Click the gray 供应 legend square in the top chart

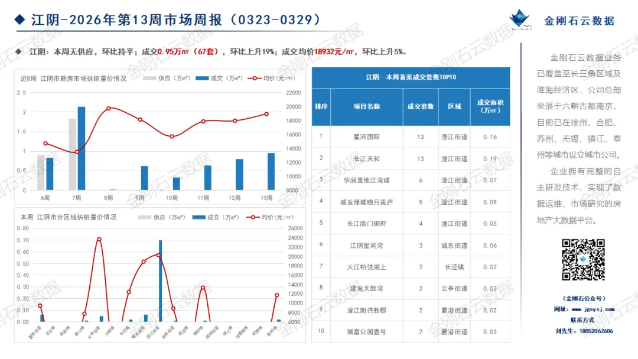pyautogui.click(x=151, y=78)
